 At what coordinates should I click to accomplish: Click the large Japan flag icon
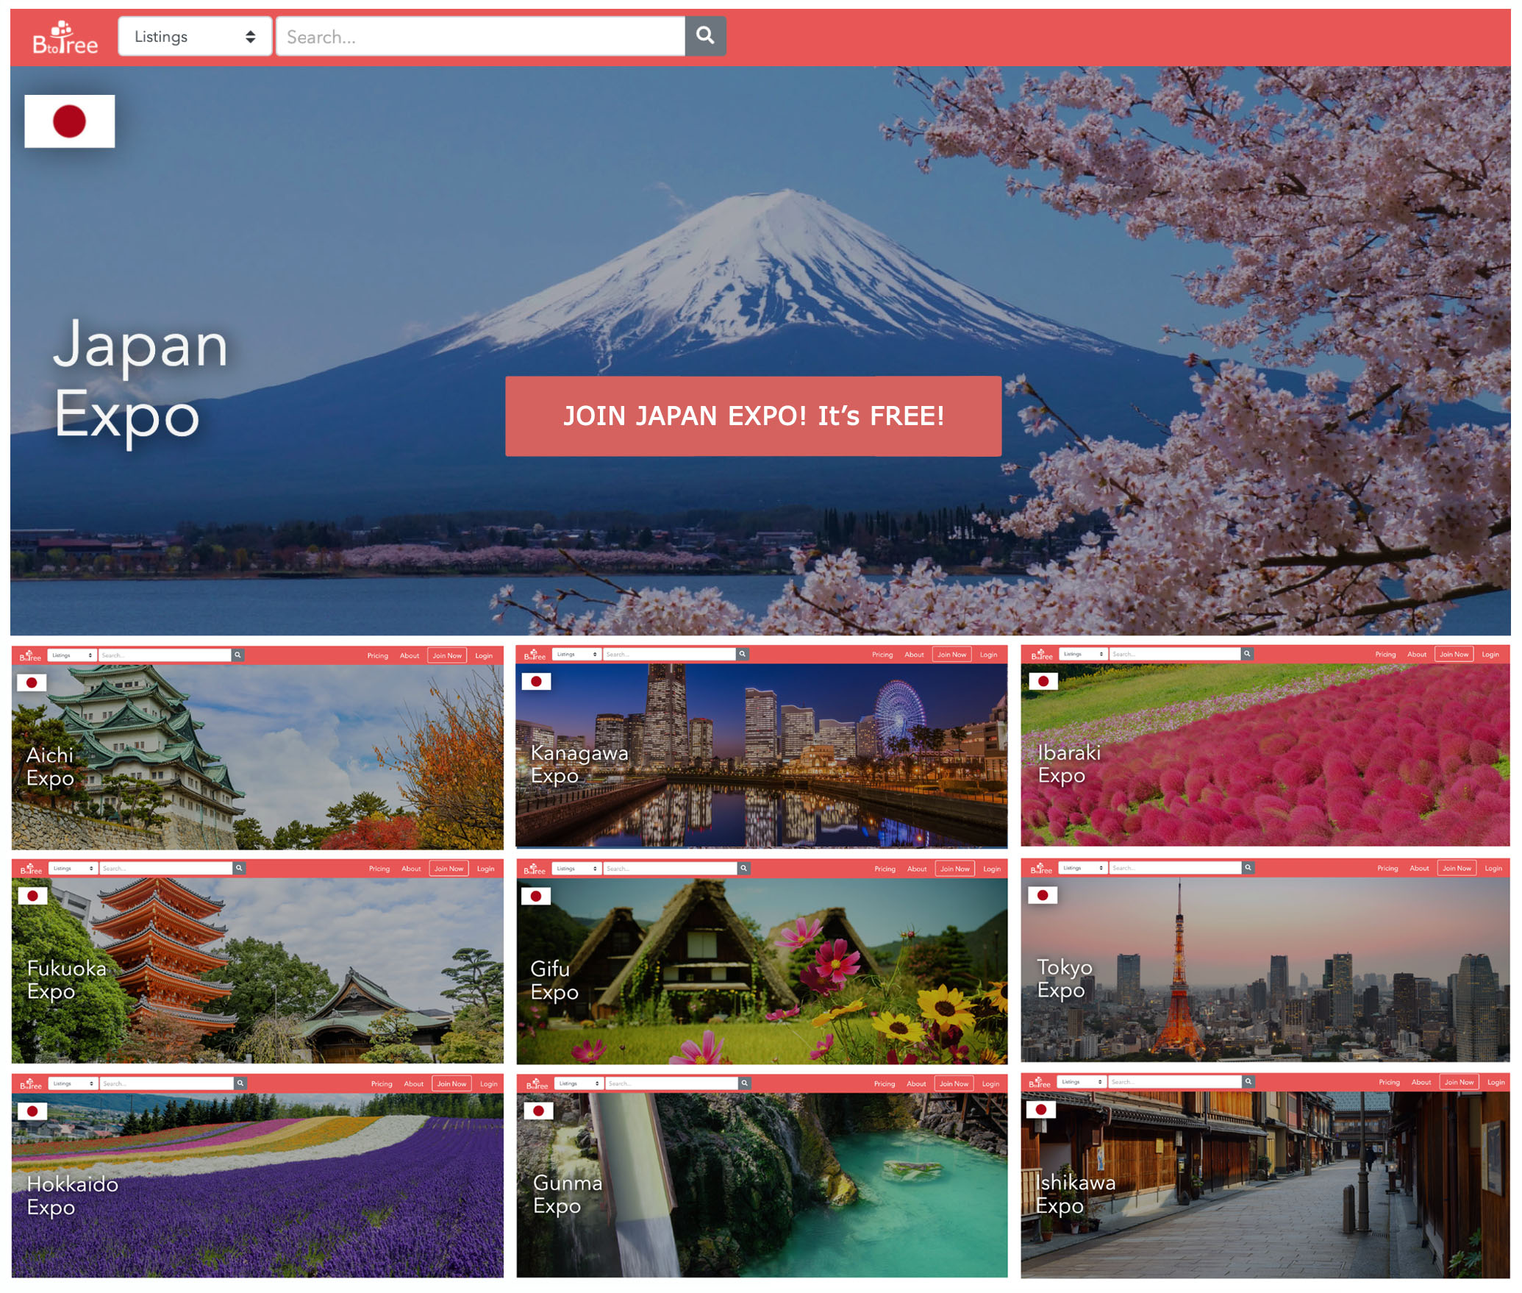point(69,121)
